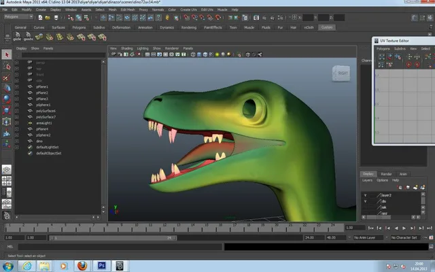435x272 pixels.
Task: Select the Lasso tool in toolbox
Action: click(6, 66)
